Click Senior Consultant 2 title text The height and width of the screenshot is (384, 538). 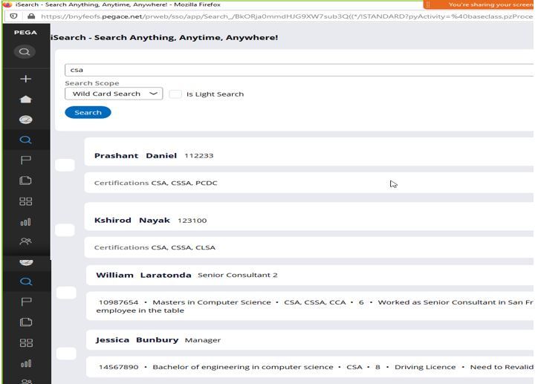pyautogui.click(x=238, y=275)
